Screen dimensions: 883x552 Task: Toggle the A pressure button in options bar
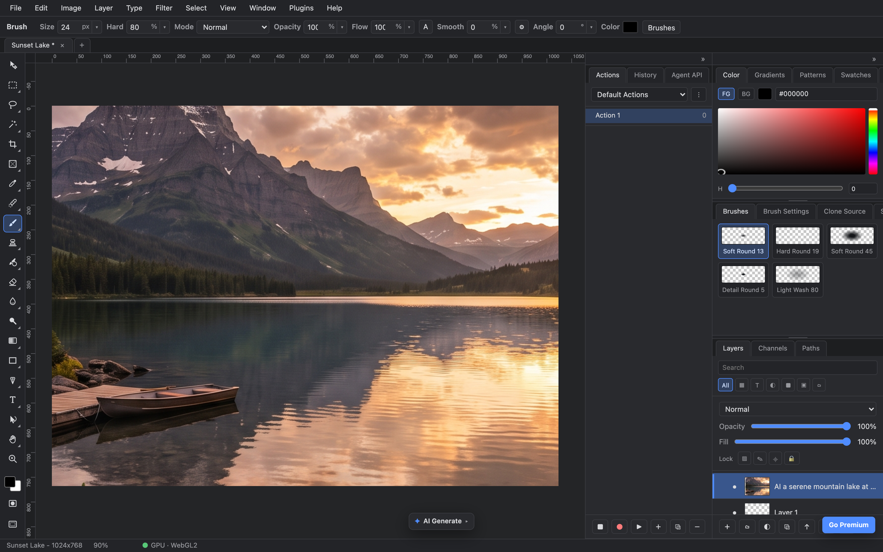425,27
